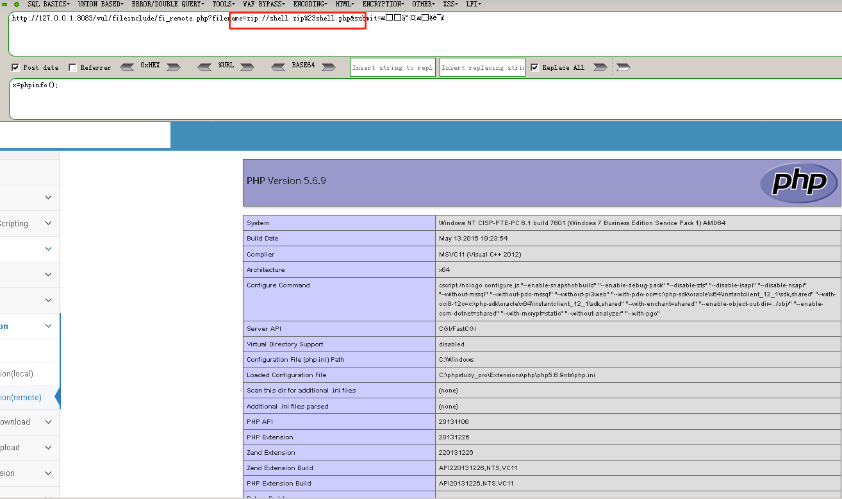This screenshot has width=842, height=499.
Task: Enable the Referrer checkbox
Action: (72, 67)
